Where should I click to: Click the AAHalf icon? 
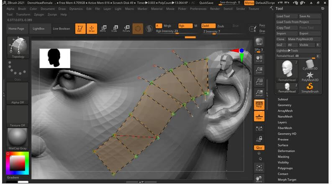(x=259, y=93)
